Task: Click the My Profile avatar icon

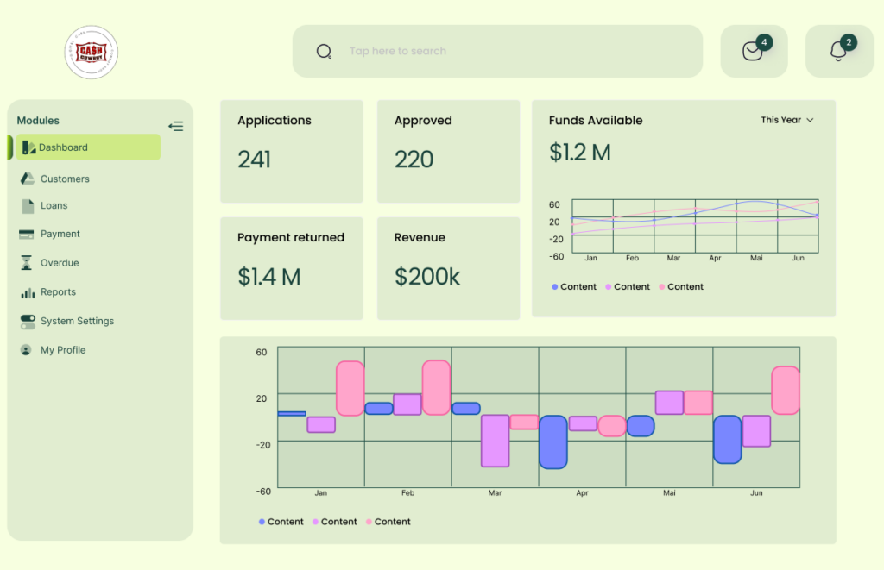Action: [x=26, y=350]
